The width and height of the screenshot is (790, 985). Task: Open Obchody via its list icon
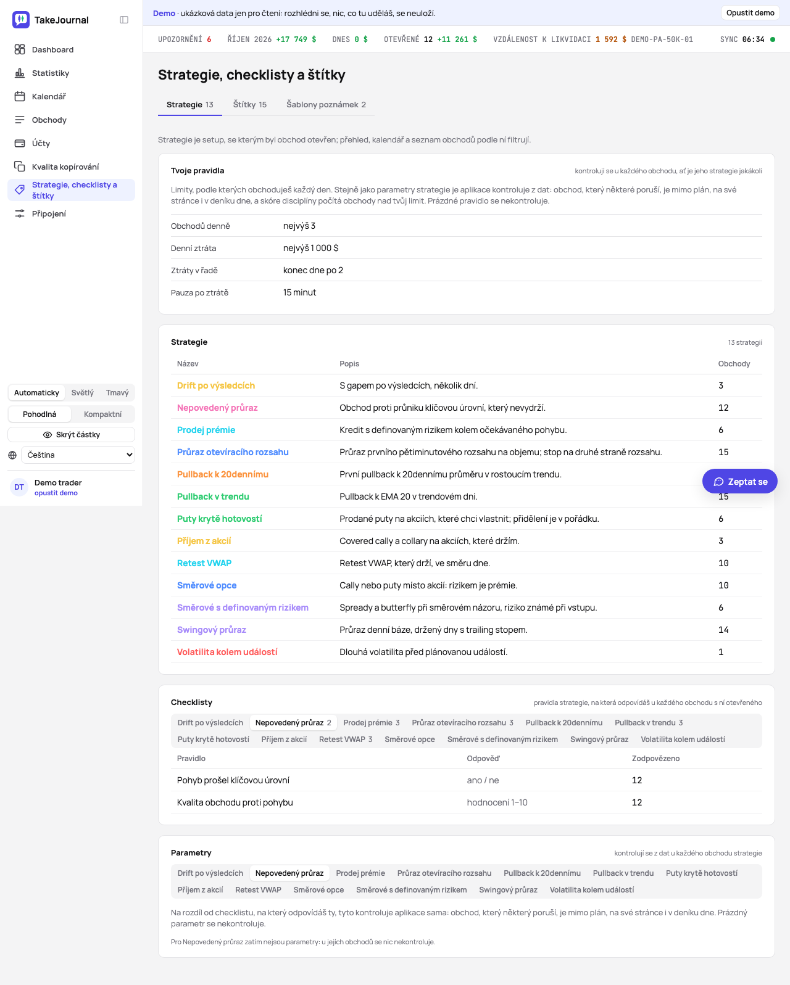point(20,120)
